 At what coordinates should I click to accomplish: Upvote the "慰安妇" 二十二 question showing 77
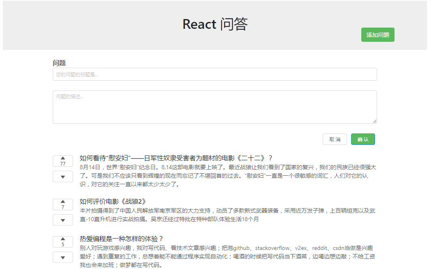coord(63,161)
